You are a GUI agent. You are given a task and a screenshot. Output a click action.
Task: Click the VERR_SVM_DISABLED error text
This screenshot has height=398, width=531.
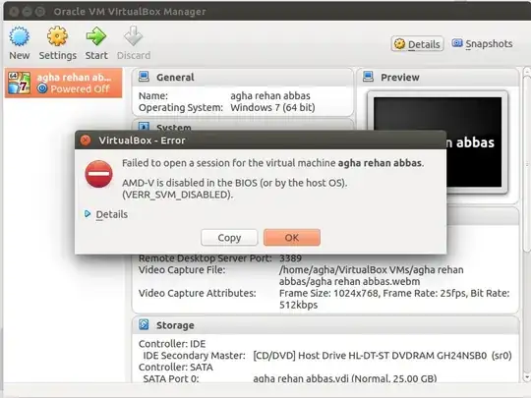177,195
